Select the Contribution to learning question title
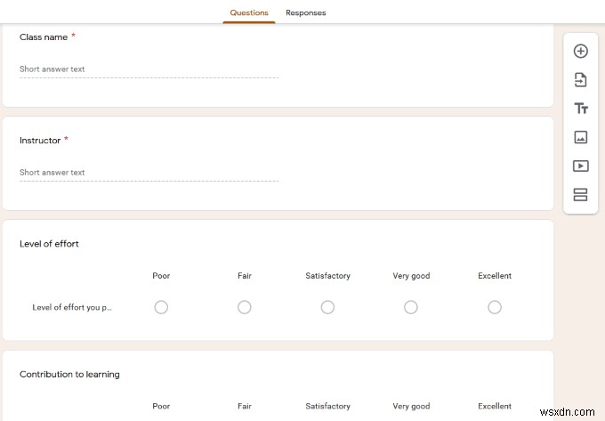This screenshot has width=605, height=421. click(x=69, y=375)
